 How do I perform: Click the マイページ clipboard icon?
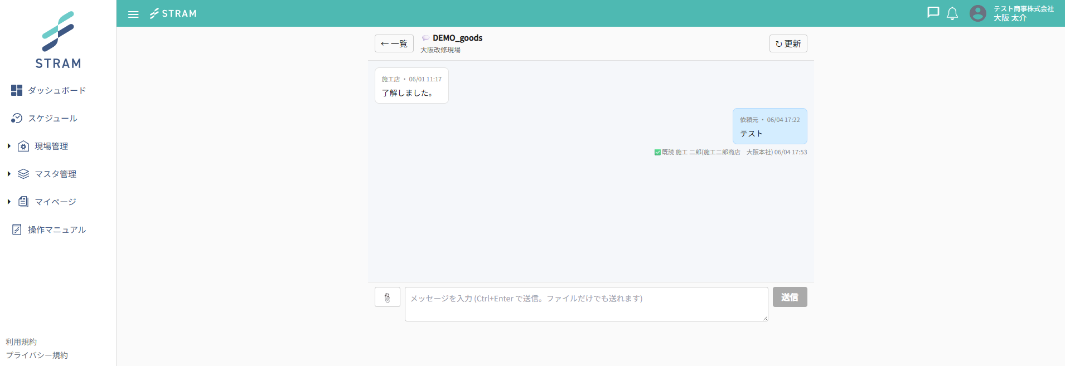click(23, 202)
